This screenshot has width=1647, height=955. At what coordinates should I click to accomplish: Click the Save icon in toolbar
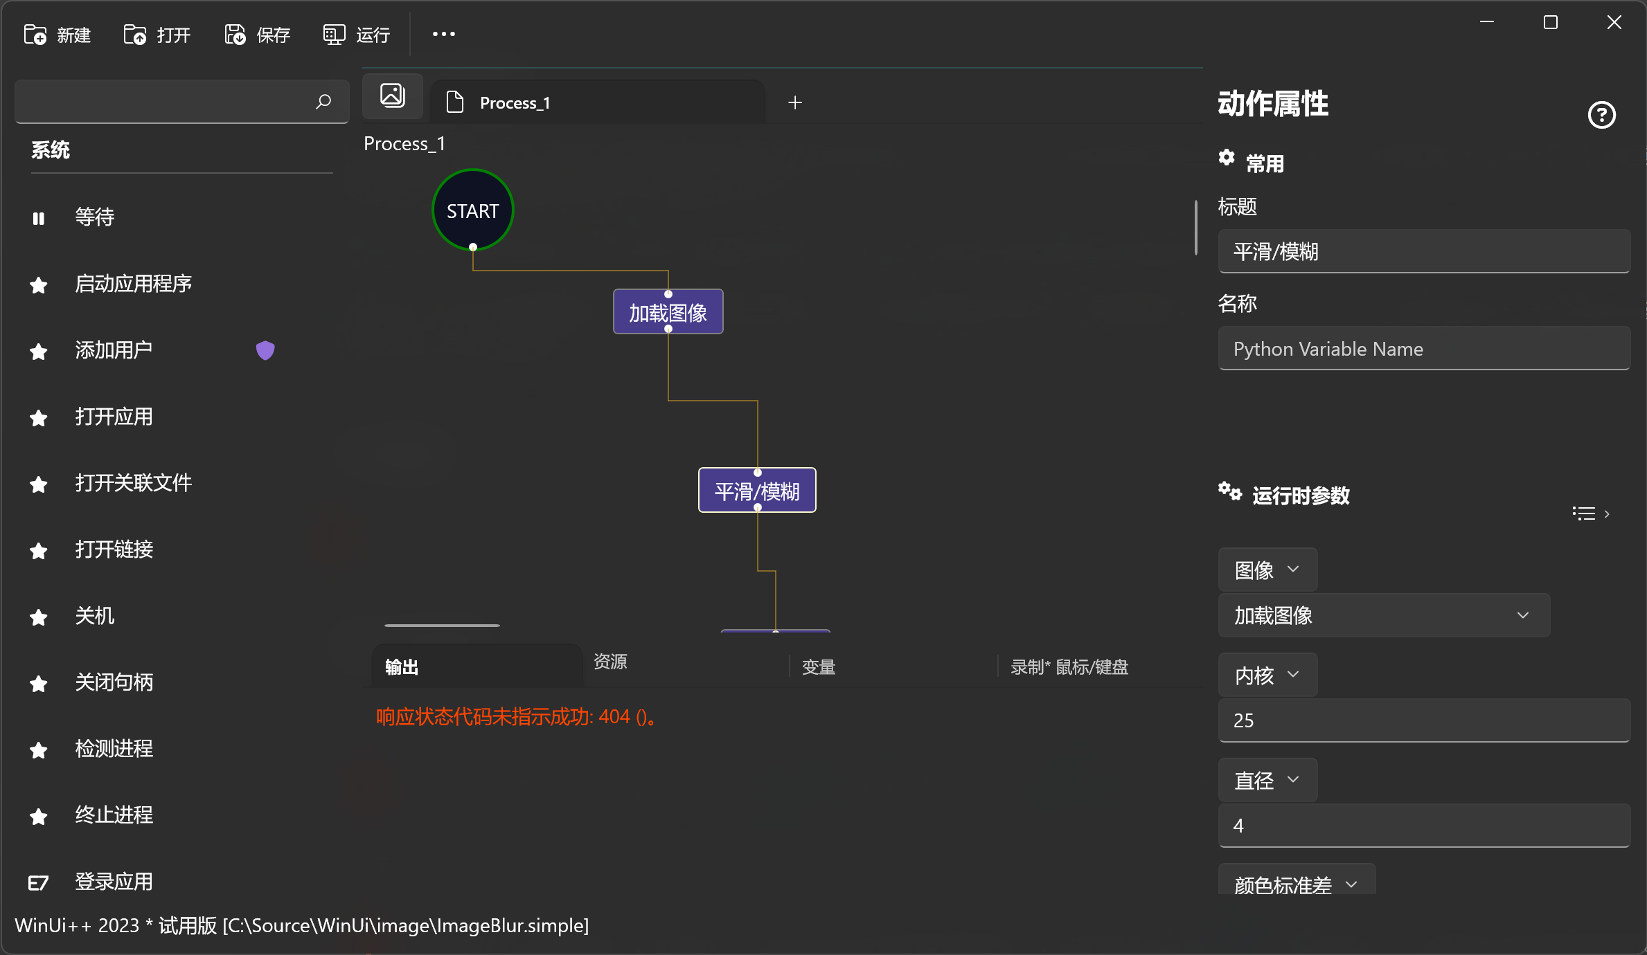235,35
